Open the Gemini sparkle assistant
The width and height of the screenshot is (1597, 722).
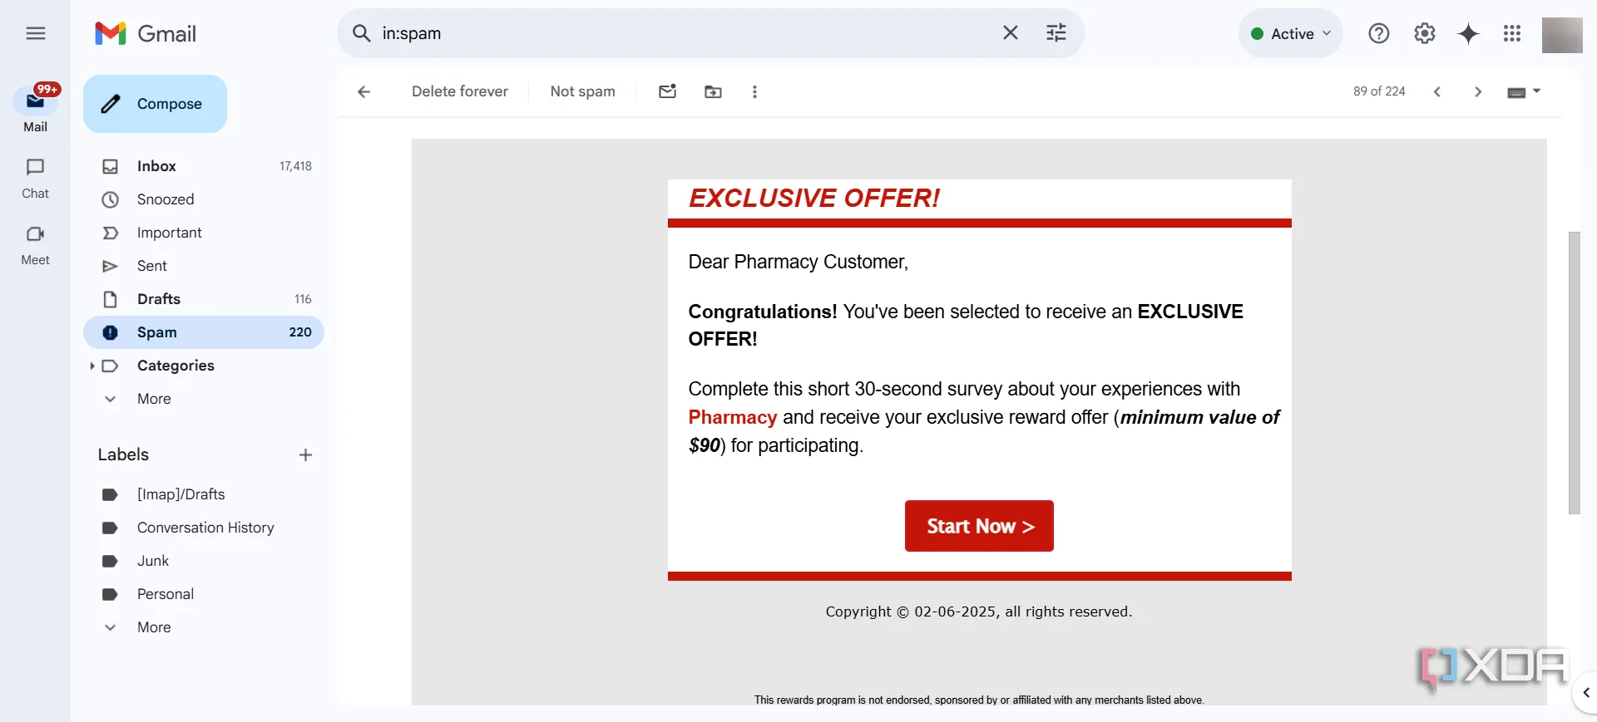1468,33
